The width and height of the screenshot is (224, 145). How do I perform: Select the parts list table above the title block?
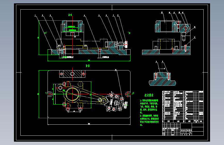point(183,107)
